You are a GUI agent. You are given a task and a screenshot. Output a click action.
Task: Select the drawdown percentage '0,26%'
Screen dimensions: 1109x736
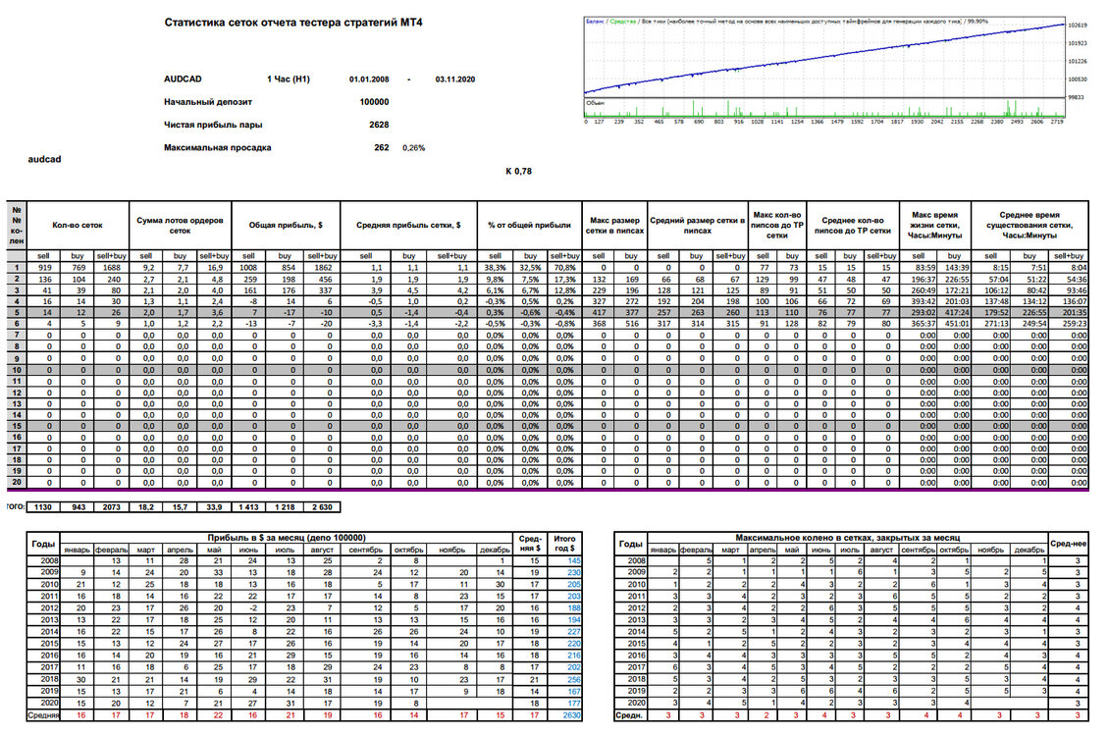pyautogui.click(x=414, y=148)
